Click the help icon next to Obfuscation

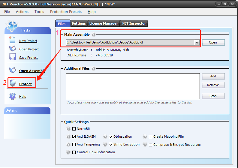105,136
